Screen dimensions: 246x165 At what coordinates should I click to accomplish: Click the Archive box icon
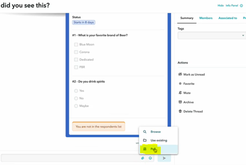180,102
